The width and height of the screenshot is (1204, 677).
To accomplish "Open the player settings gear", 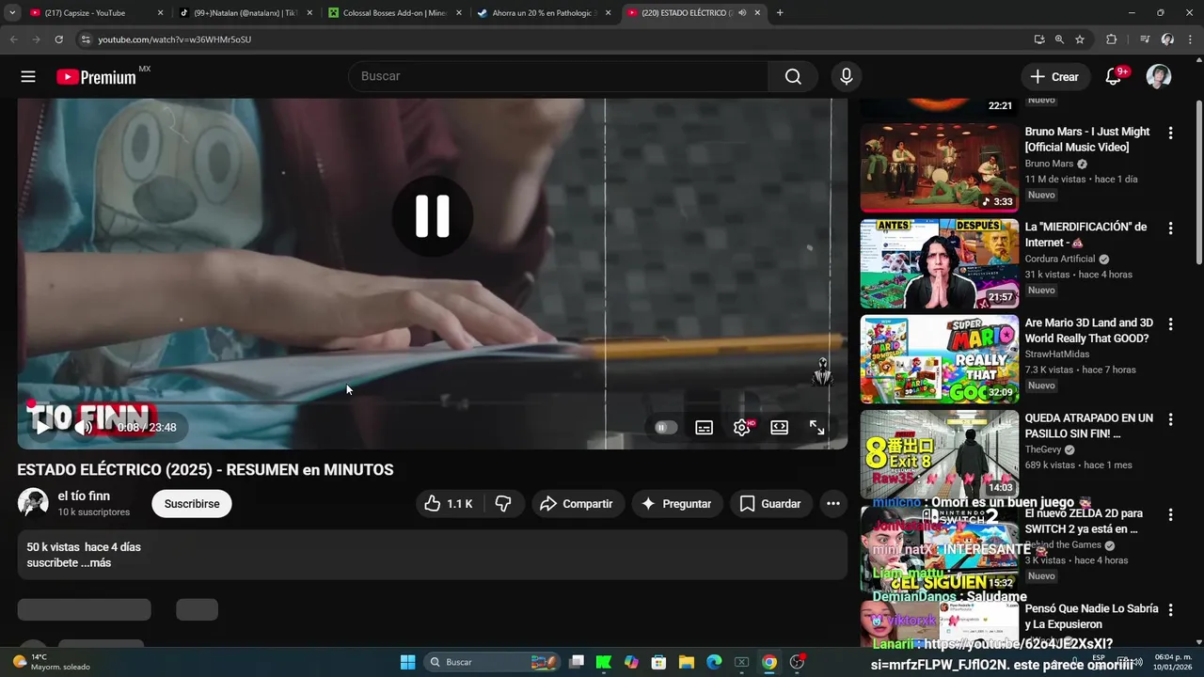I will point(742,427).
